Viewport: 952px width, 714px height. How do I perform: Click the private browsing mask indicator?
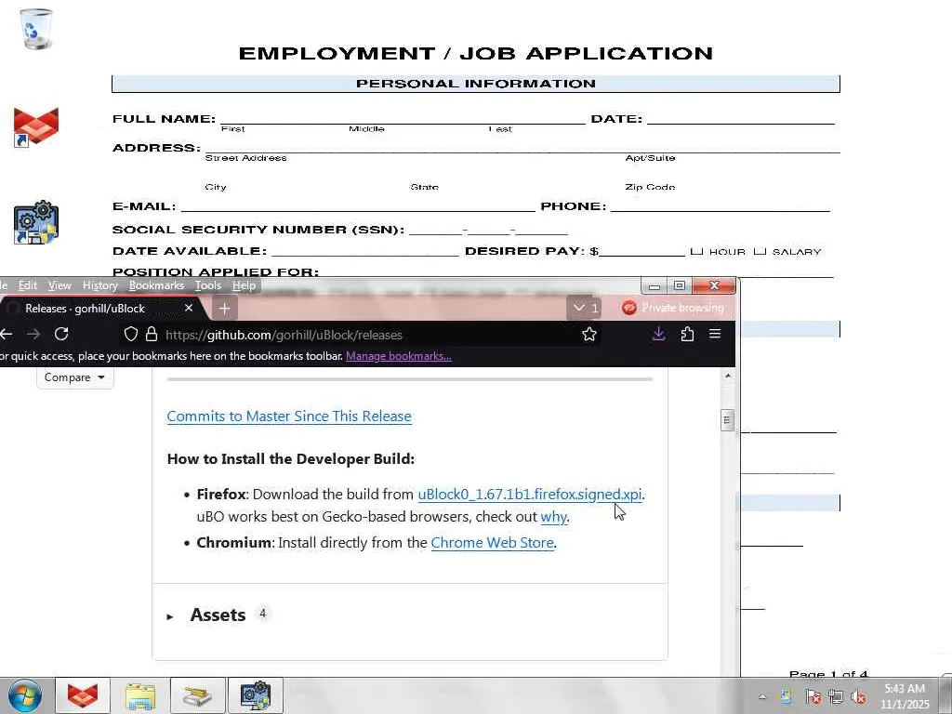point(629,308)
